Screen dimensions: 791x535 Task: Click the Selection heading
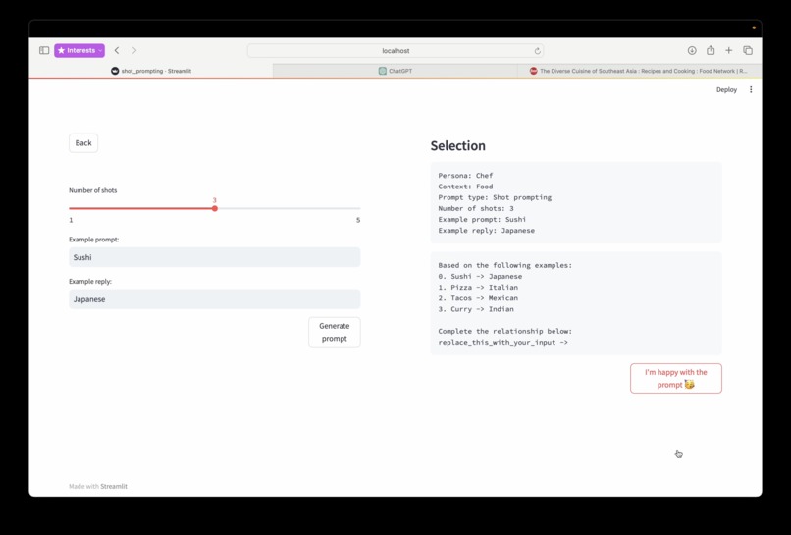pos(458,146)
